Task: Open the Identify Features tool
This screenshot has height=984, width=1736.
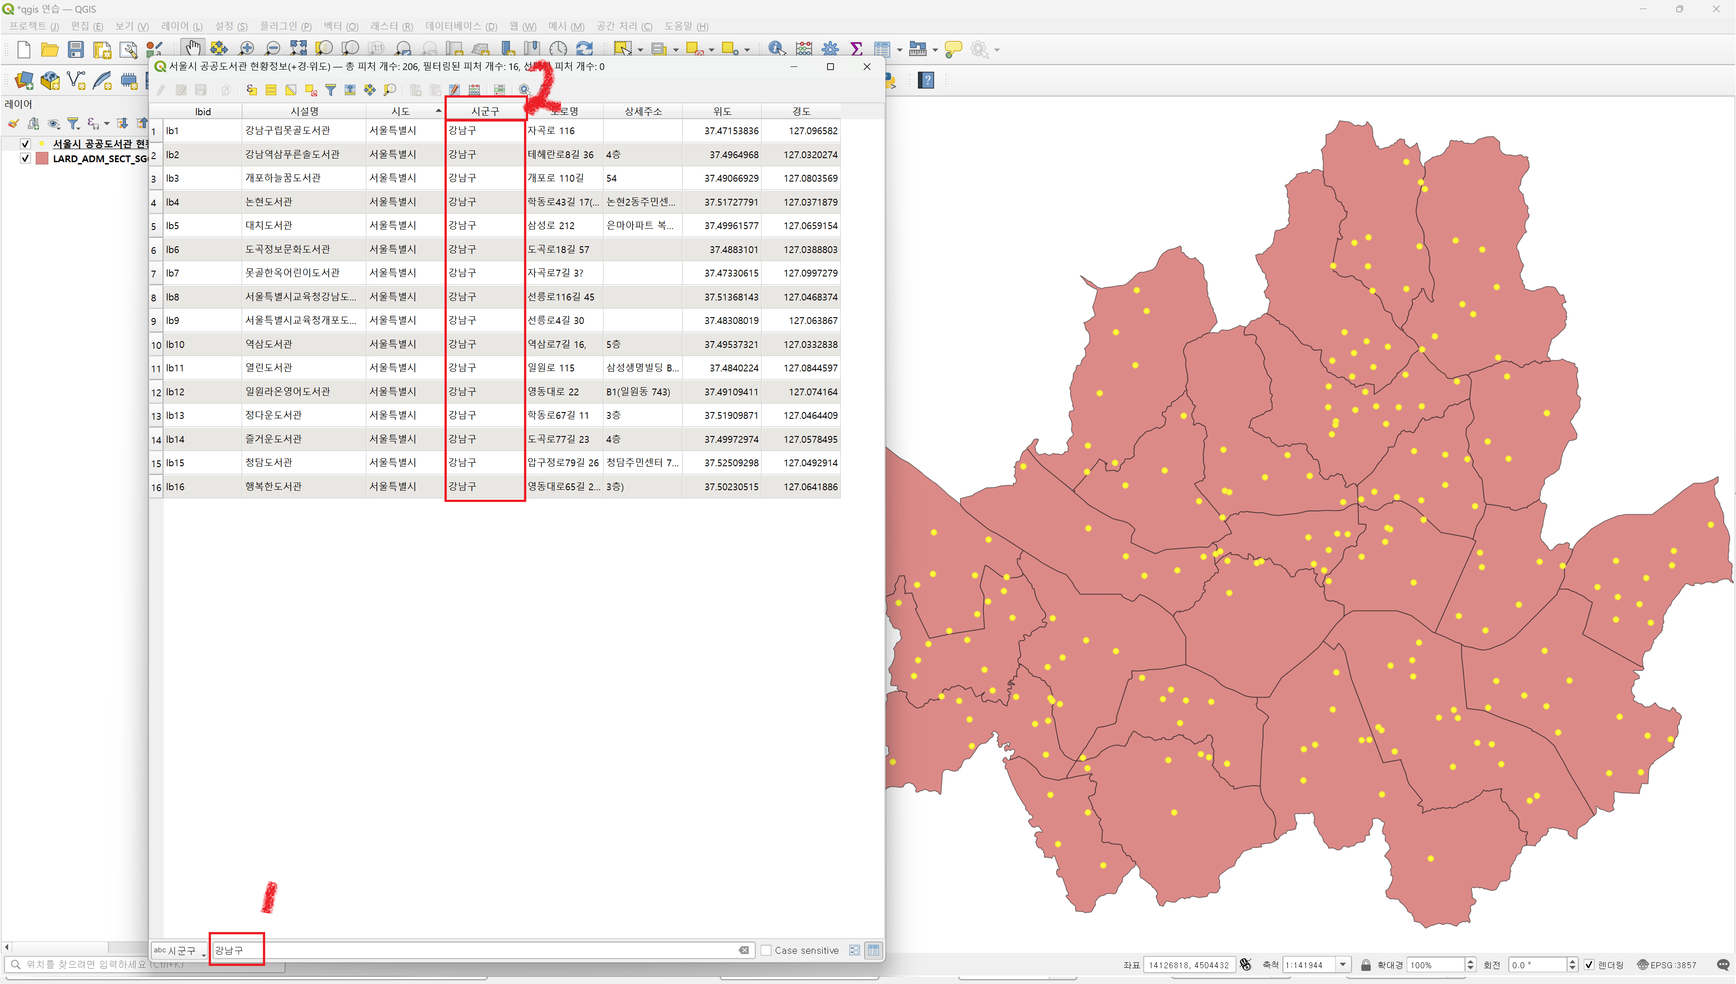Action: [x=776, y=49]
